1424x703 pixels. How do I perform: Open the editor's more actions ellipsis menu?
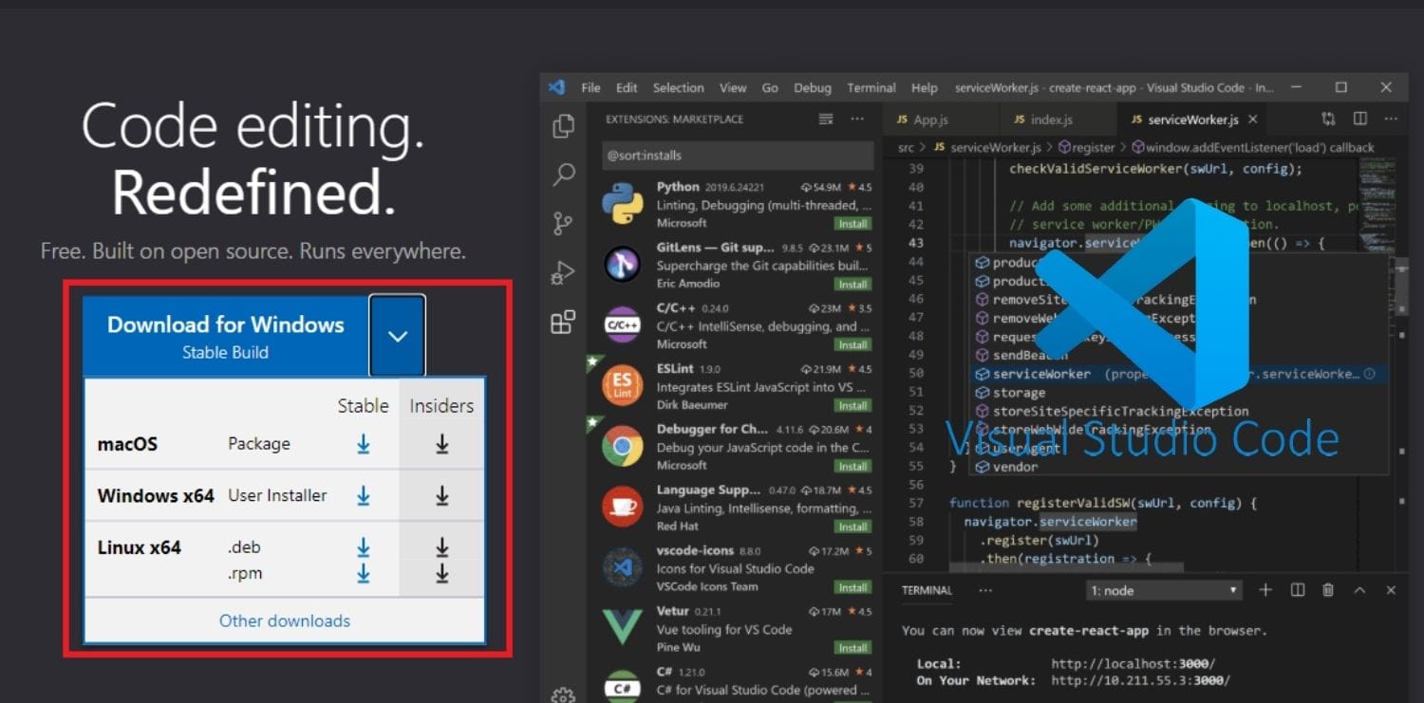pos(1391,119)
